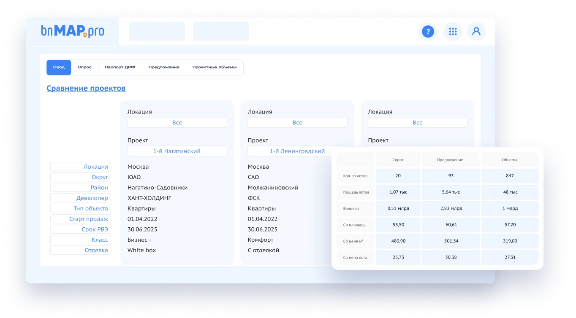
Task: Open the user profile icon
Action: pos(476,31)
